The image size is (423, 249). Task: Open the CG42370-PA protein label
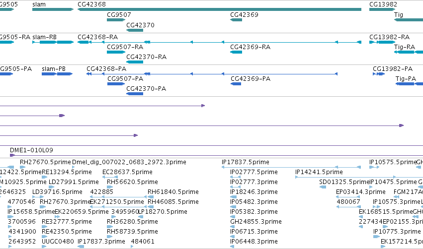[146, 89]
